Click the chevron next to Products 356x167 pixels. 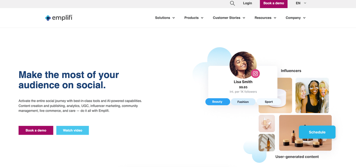202,18
